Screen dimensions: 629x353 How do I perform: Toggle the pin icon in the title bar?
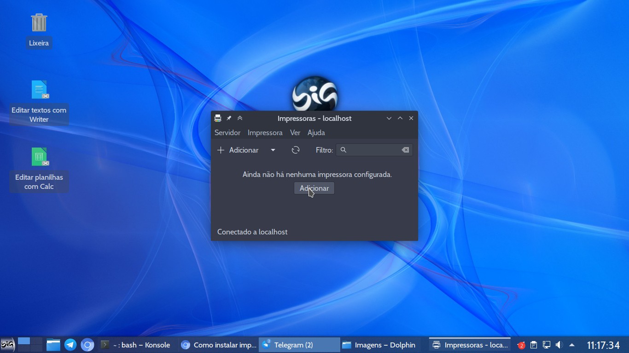(229, 118)
